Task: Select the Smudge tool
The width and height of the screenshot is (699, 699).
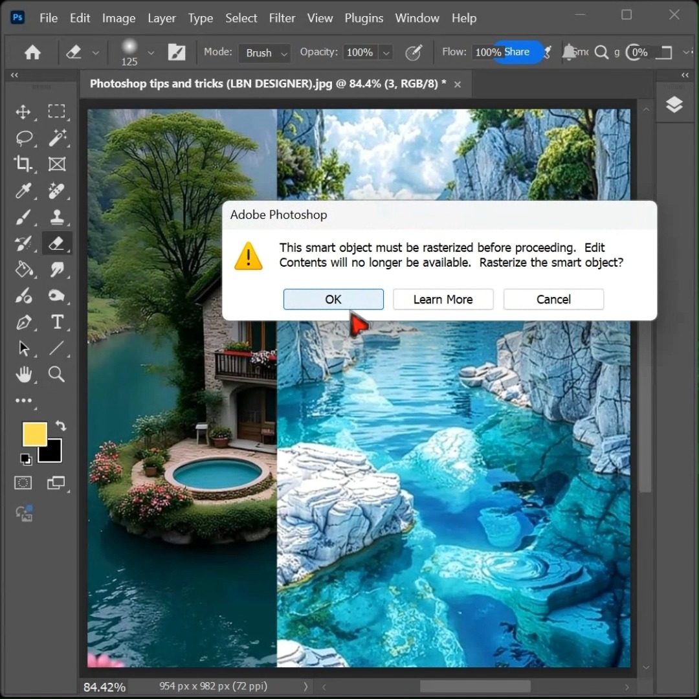Action: (56, 270)
